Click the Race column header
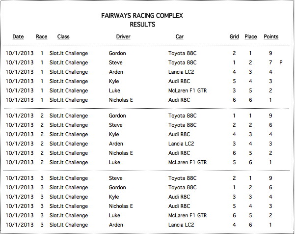The width and height of the screenshot is (295, 234). [42, 36]
